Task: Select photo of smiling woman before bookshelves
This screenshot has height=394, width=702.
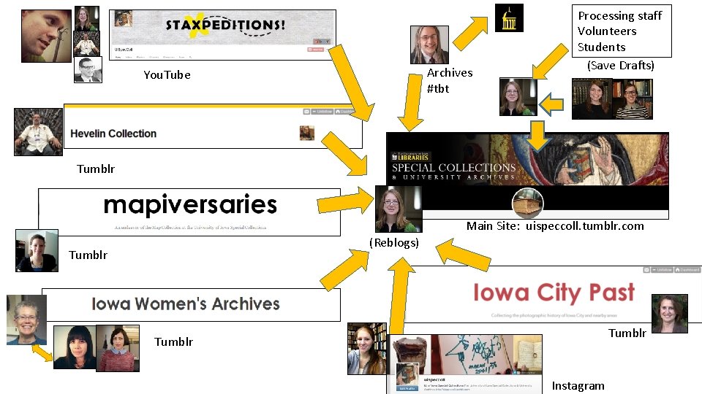Action: coord(592,99)
